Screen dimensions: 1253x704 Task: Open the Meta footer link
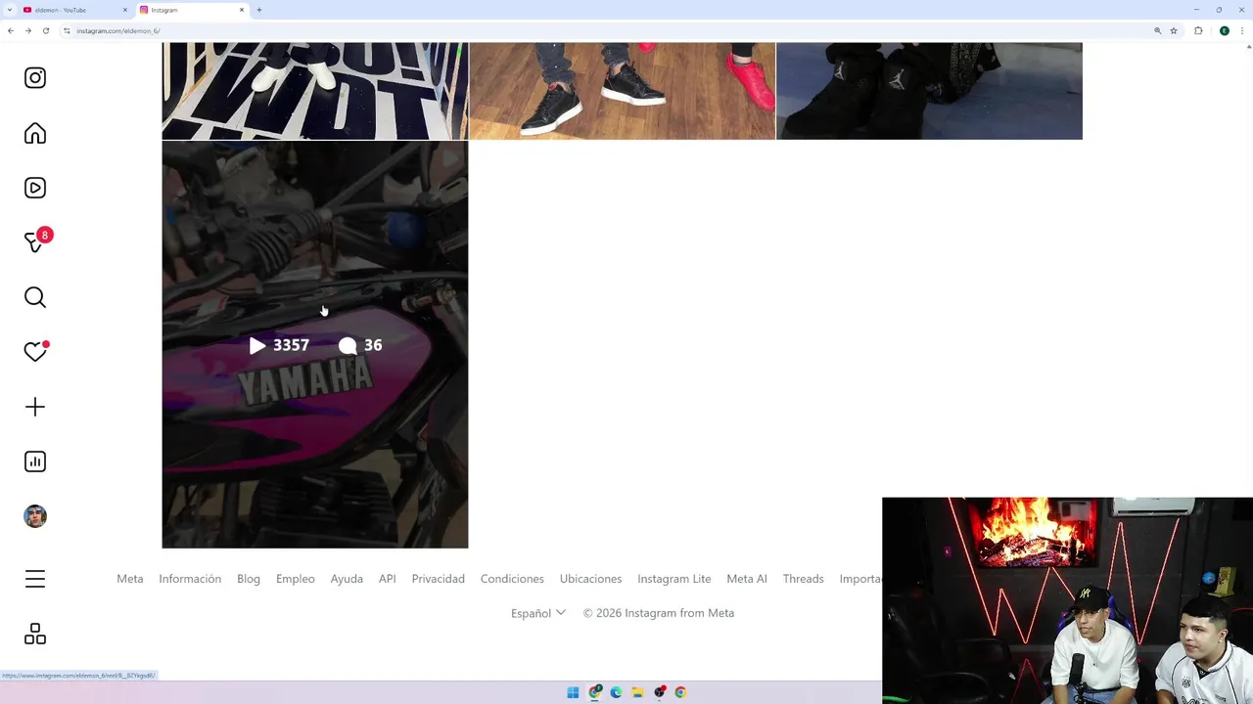coord(130,579)
